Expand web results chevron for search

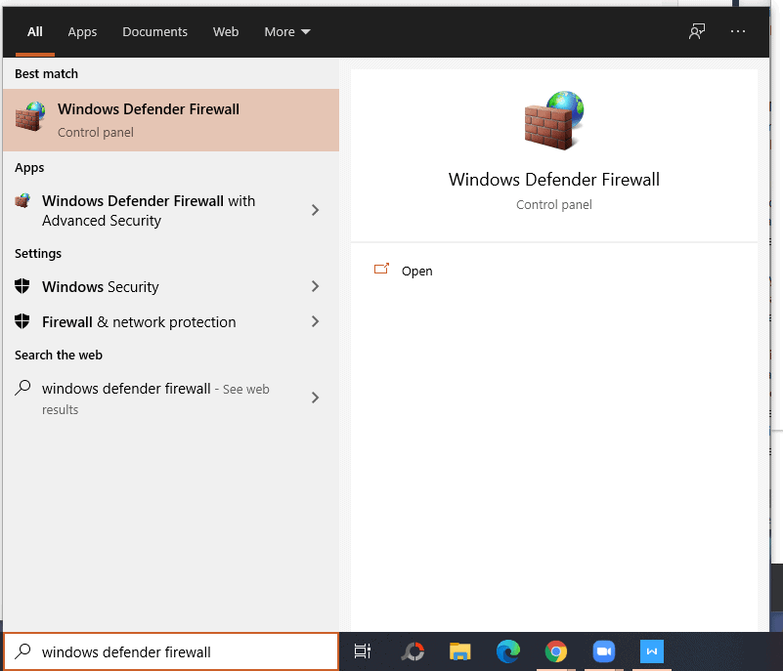coord(315,398)
